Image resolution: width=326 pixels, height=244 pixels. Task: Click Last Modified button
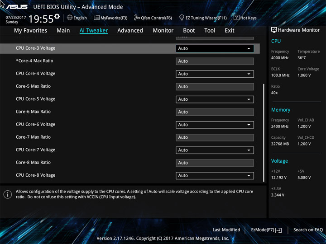click(226, 230)
